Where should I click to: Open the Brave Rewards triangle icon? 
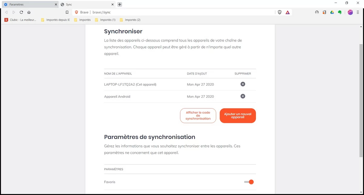coord(288,12)
